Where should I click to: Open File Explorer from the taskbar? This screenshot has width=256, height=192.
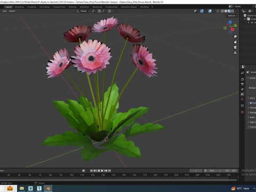[22, 188]
